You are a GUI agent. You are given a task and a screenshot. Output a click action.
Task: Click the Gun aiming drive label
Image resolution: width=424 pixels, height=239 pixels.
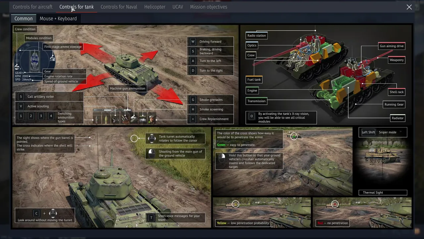click(x=392, y=46)
